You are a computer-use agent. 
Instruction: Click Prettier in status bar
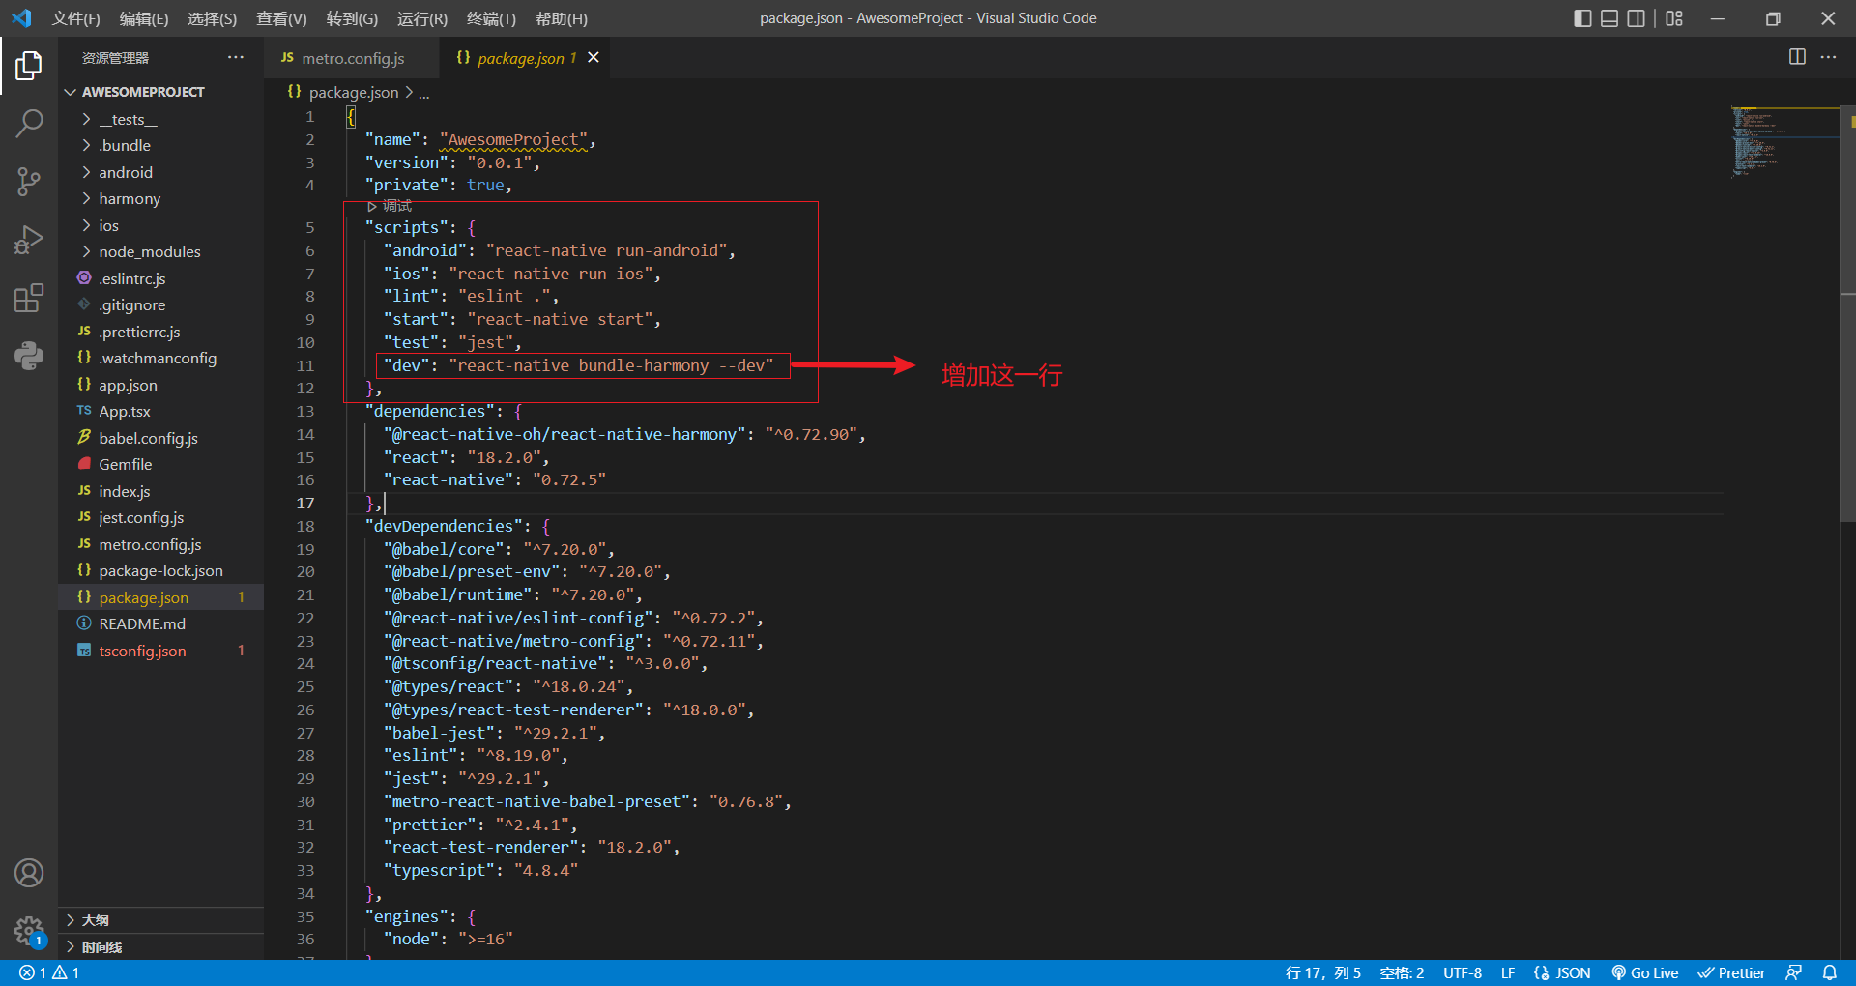tap(1731, 972)
